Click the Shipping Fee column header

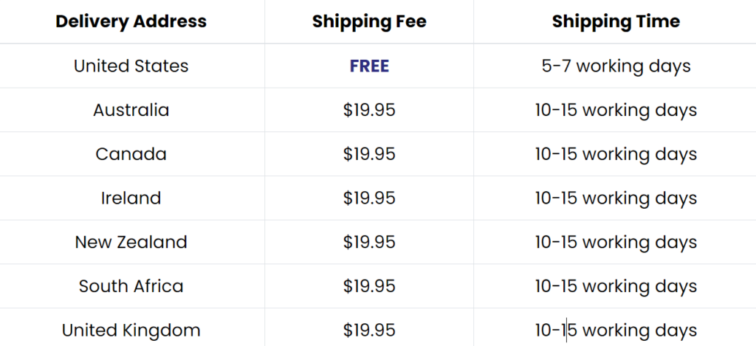[369, 21]
